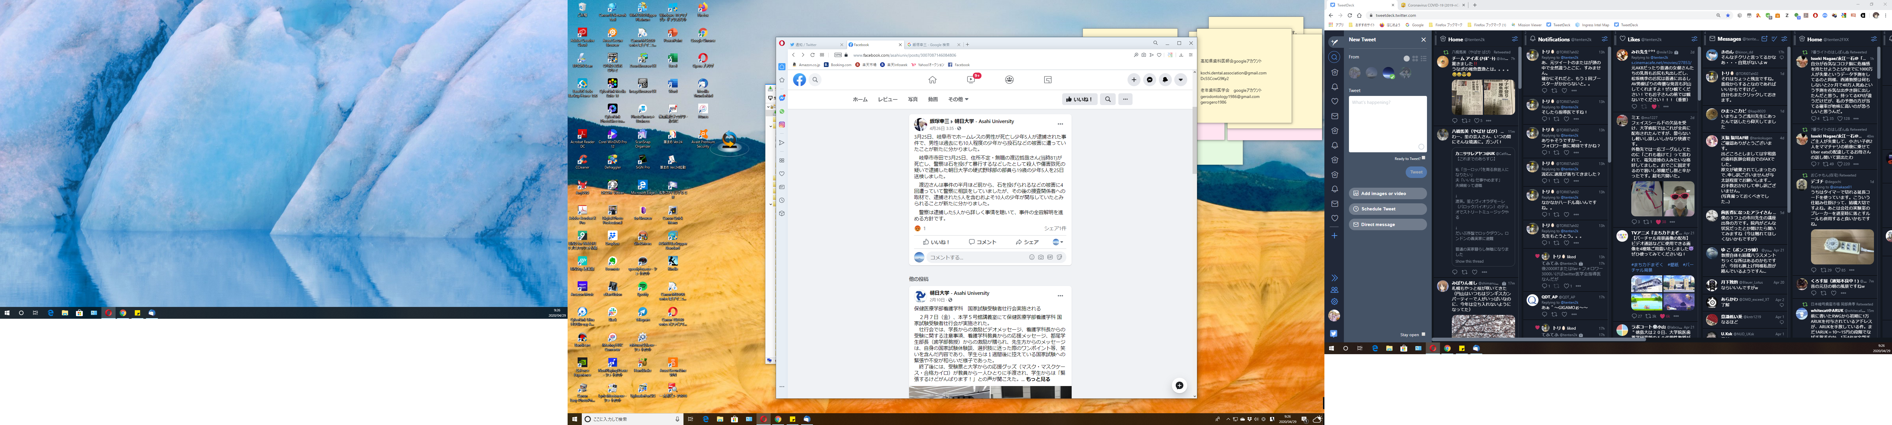The image size is (1892, 425).
Task: Click the TweetDeck compose new tweet icon
Action: (x=1334, y=42)
